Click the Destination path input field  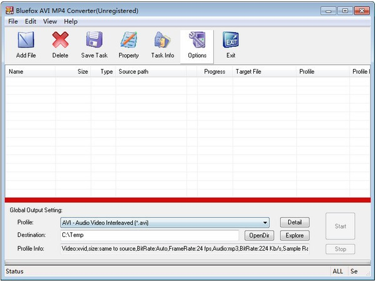[x=150, y=235]
